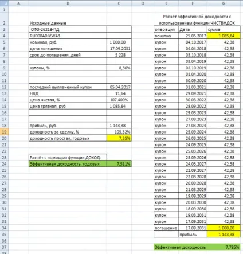Select column F header
Image resolution: width=243 pixels, height=254 pixels.
point(193,3)
